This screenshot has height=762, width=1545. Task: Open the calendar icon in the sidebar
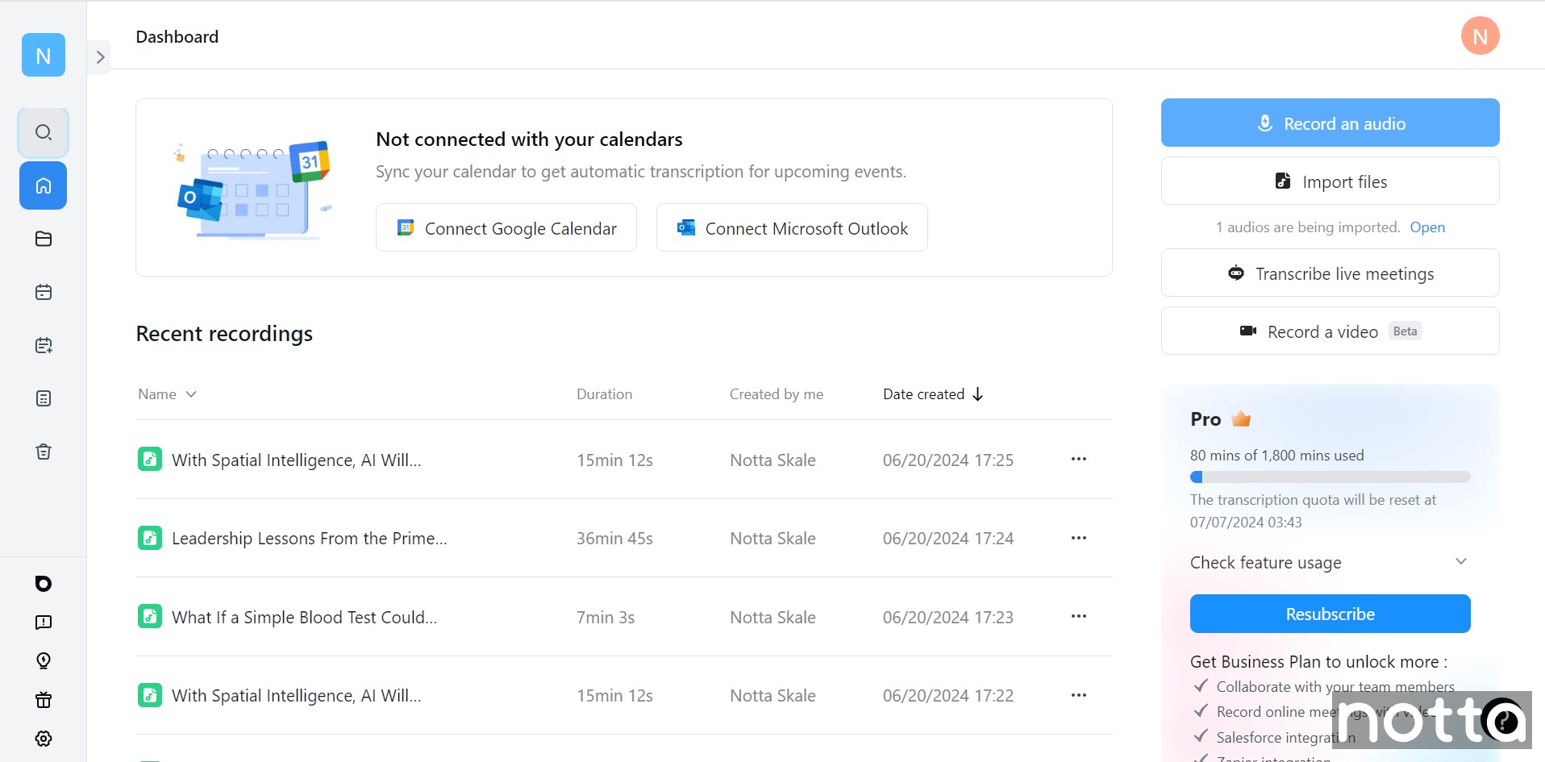pyautogui.click(x=44, y=292)
